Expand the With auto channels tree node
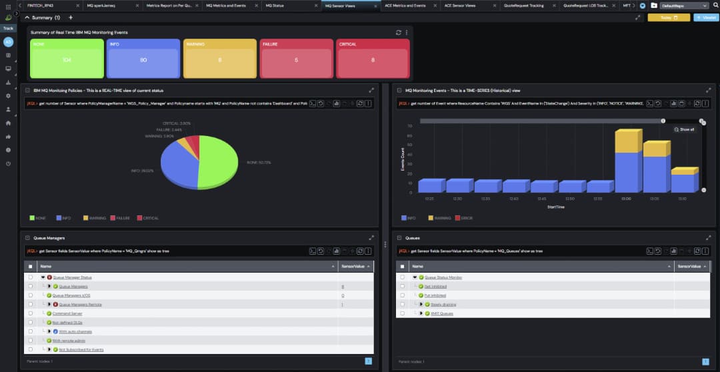Screen dimensions: 720x372 49,331
